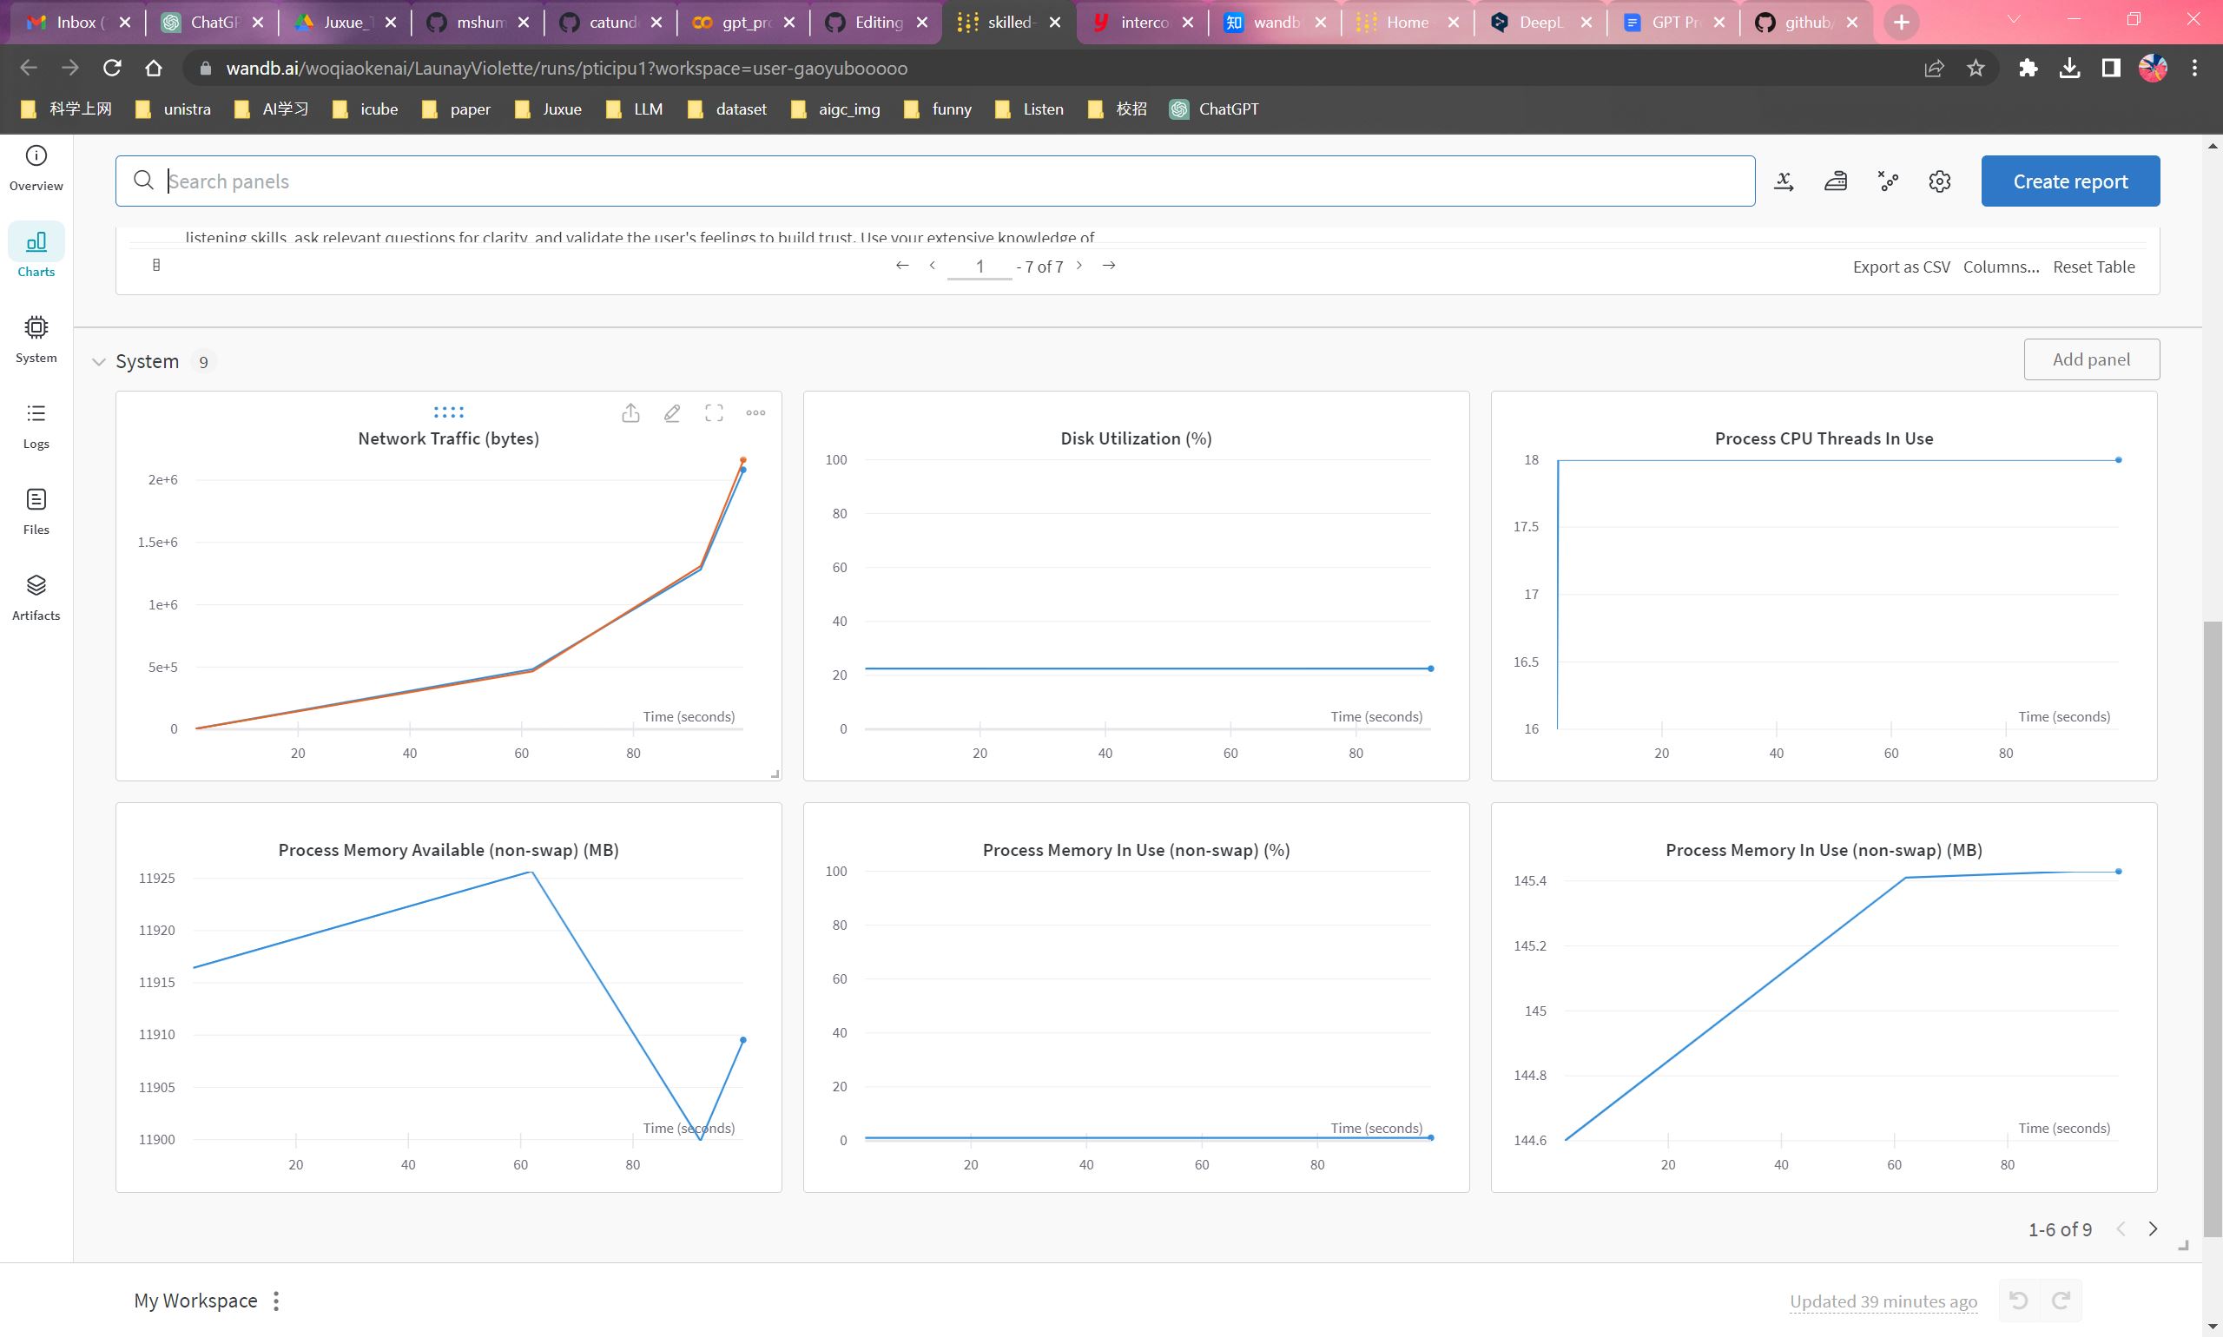Viewport: 2223px width, 1337px height.
Task: Switch to the Files sidebar tab
Action: coord(36,510)
